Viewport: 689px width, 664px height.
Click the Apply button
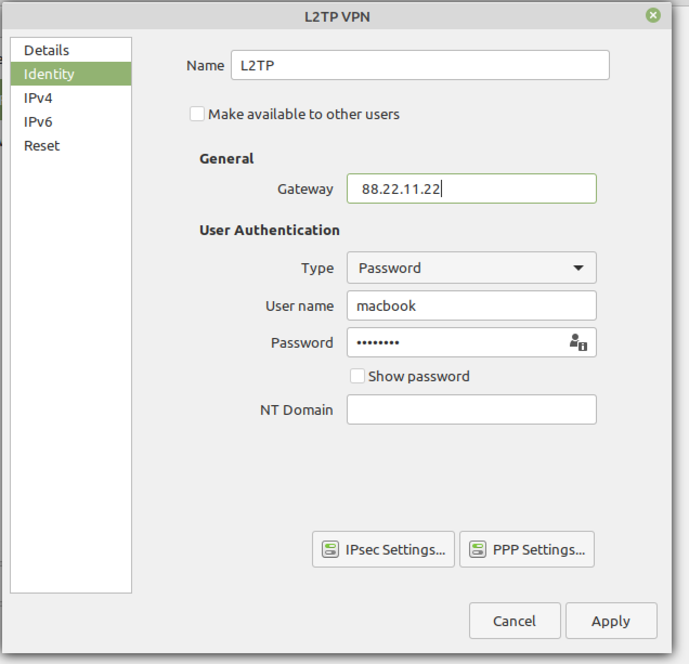tap(611, 621)
